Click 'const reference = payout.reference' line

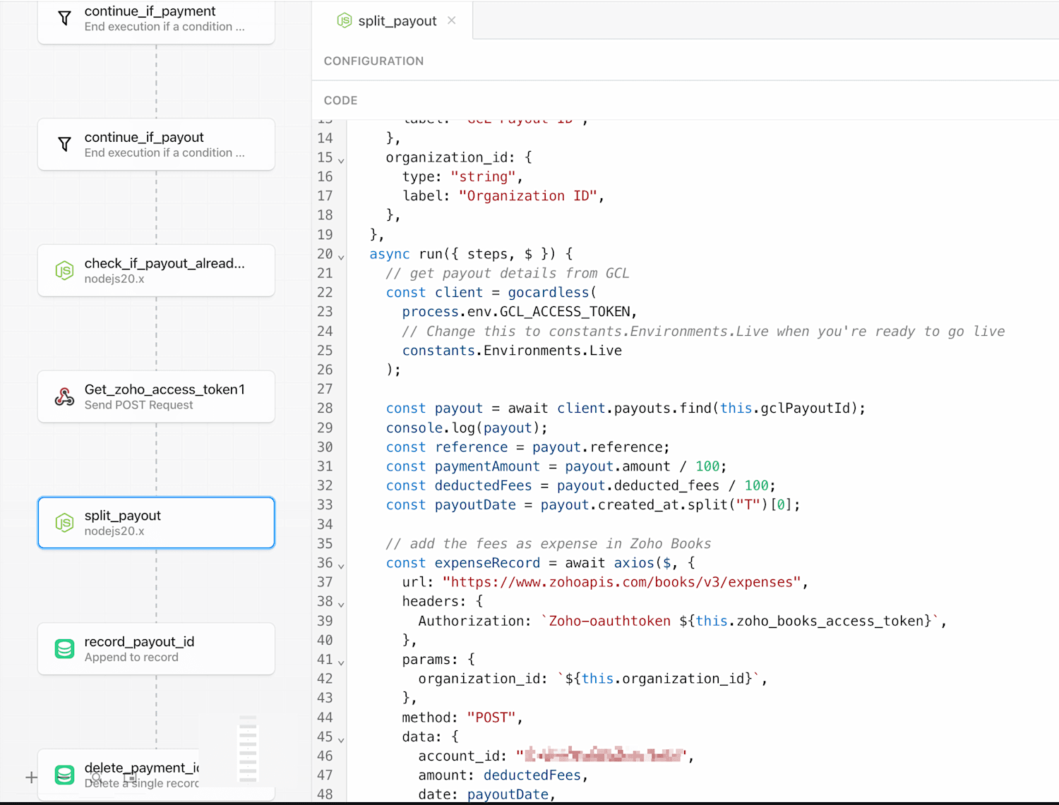527,447
